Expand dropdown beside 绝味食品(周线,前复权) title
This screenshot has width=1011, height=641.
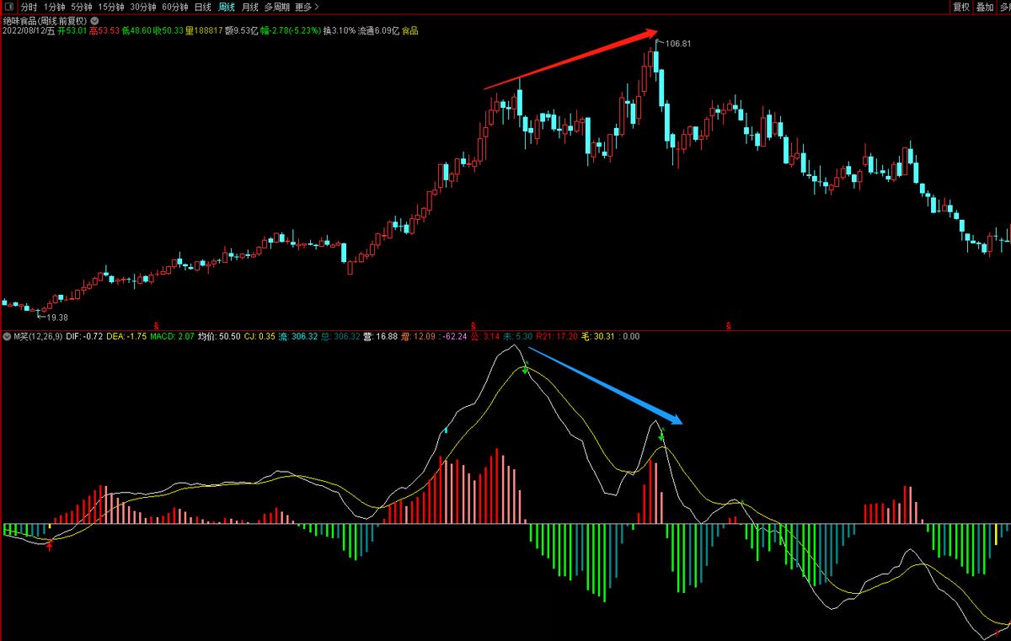(x=94, y=19)
